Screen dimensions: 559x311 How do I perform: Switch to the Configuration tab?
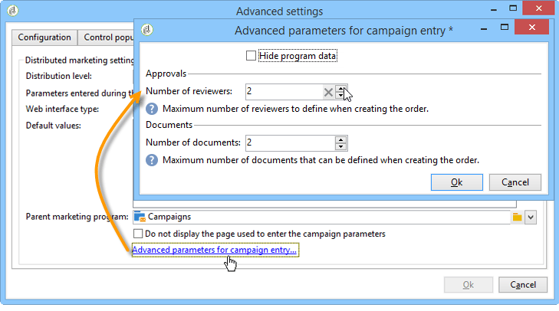44,38
